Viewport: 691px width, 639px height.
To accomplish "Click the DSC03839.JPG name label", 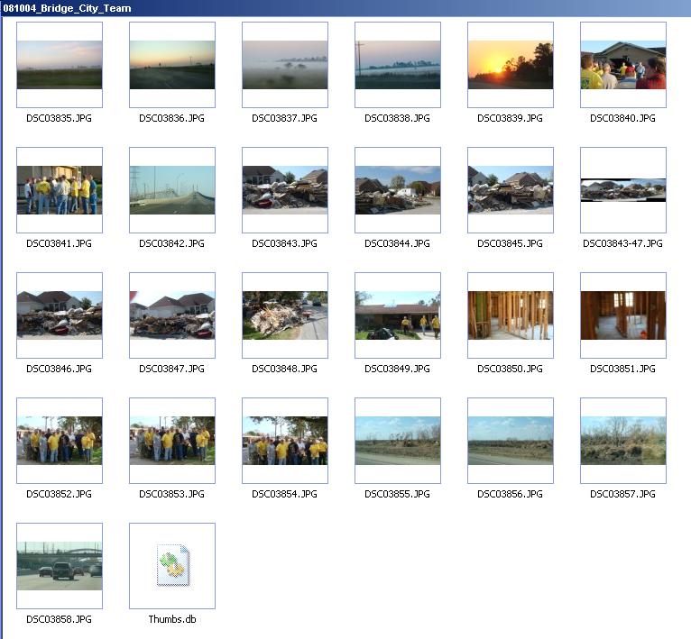I will point(511,118).
